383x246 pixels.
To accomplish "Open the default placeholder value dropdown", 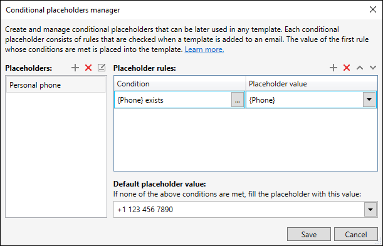I will [370, 210].
